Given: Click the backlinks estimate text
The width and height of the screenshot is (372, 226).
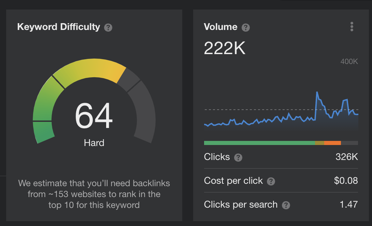Looking at the screenshot, I should click(94, 194).
